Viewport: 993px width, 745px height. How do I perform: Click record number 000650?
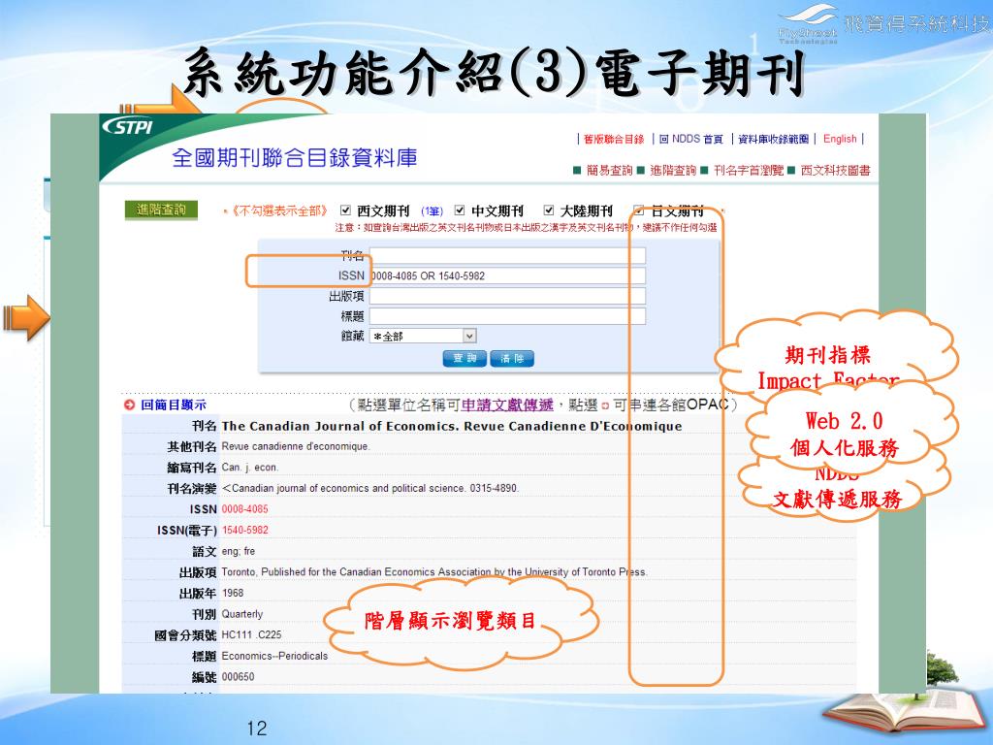coord(238,676)
